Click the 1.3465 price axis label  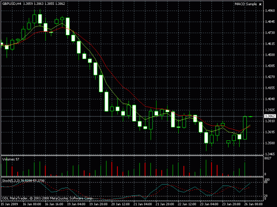(x=270, y=154)
